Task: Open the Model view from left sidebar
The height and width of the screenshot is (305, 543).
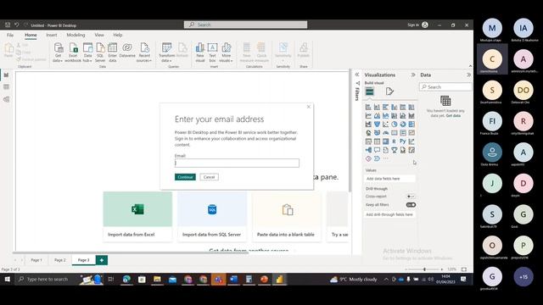Action: click(x=6, y=99)
